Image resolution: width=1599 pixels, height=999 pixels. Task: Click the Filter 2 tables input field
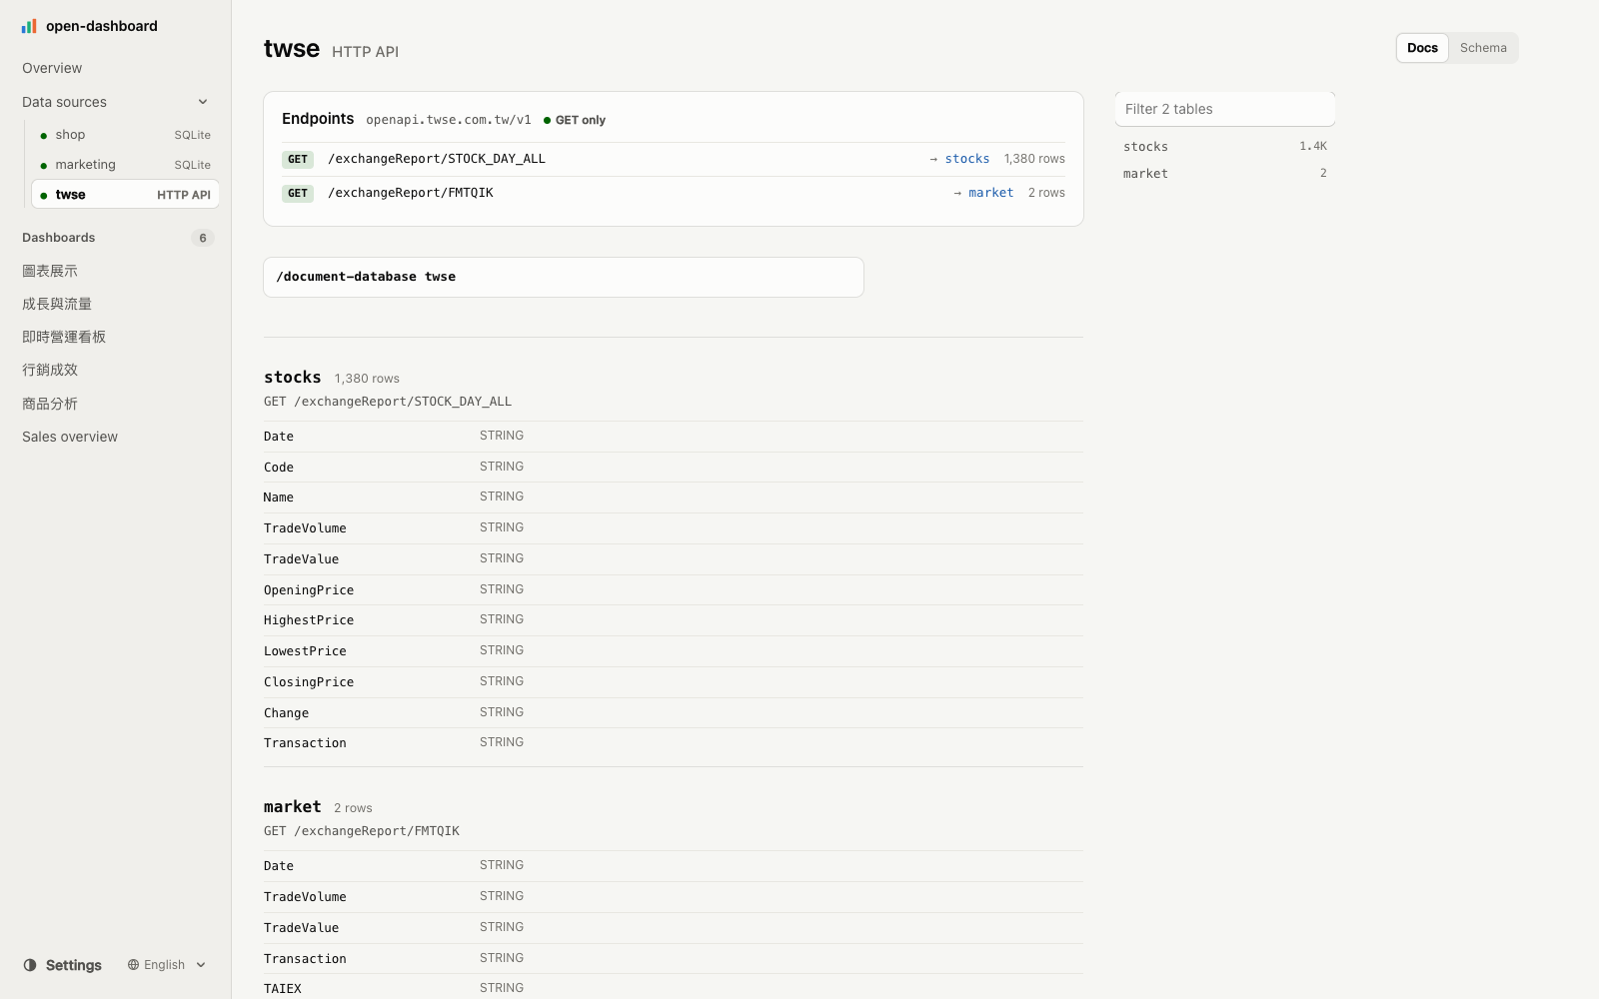(1225, 109)
